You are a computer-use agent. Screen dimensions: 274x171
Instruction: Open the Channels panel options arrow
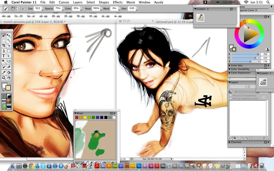269,142
